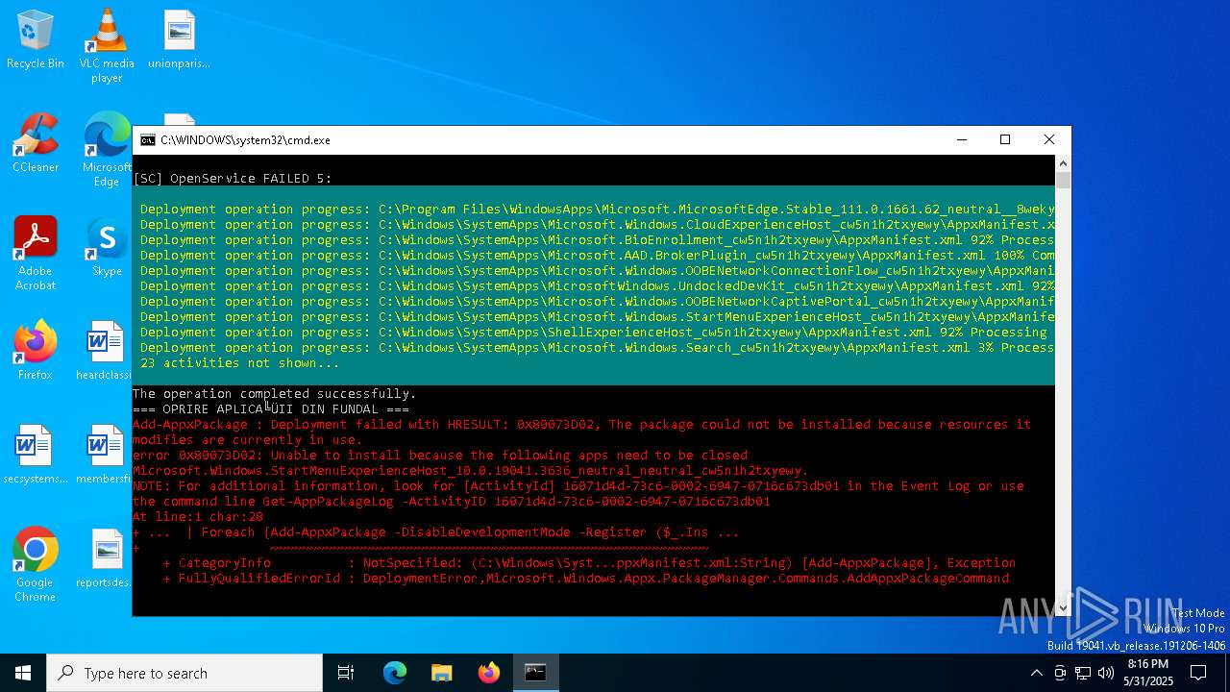Open the notification center icon
Image resolution: width=1230 pixels, height=692 pixels.
(1199, 673)
